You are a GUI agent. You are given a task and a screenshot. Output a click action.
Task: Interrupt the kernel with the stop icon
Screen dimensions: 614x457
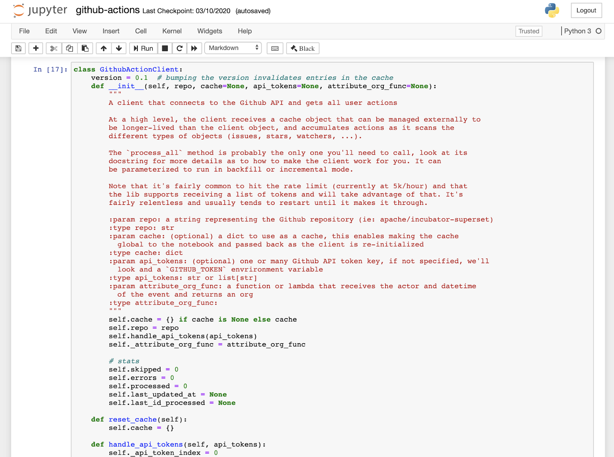[x=165, y=48]
